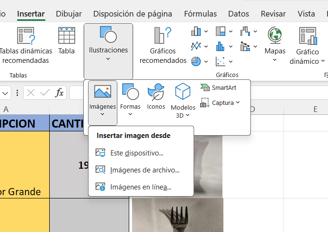328x232 pixels.
Task: Select column A header
Action: coord(25,109)
